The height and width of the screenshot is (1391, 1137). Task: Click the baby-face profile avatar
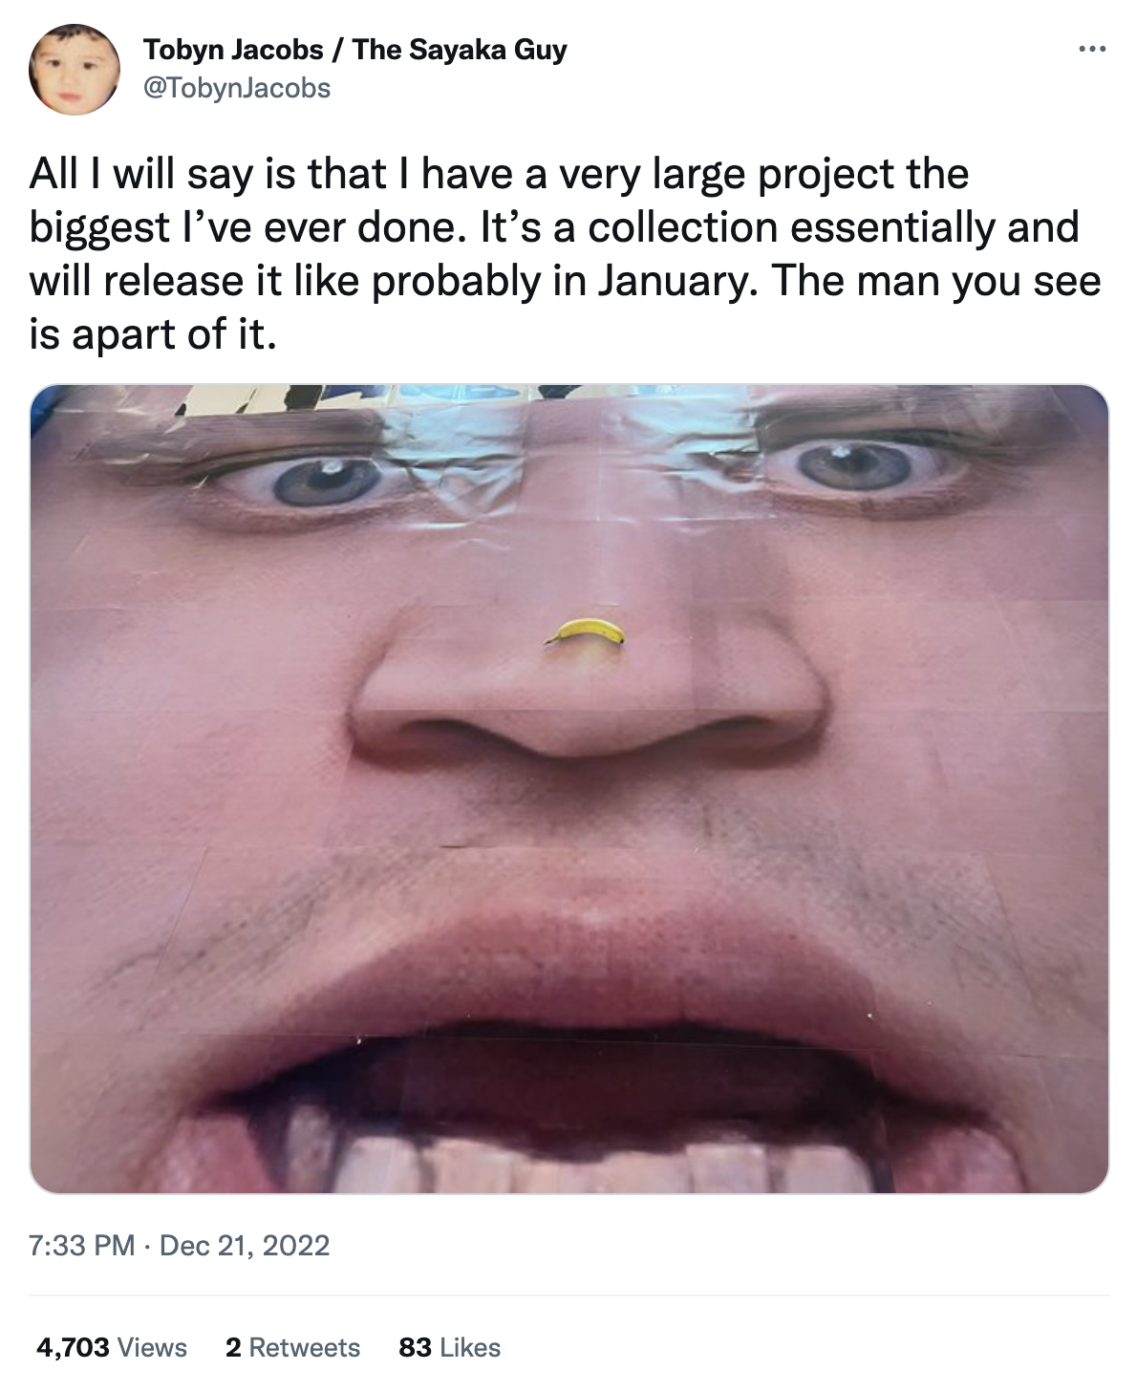point(75,70)
